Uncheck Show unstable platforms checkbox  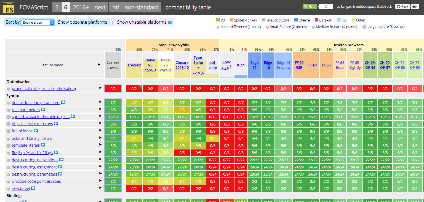click(x=170, y=23)
